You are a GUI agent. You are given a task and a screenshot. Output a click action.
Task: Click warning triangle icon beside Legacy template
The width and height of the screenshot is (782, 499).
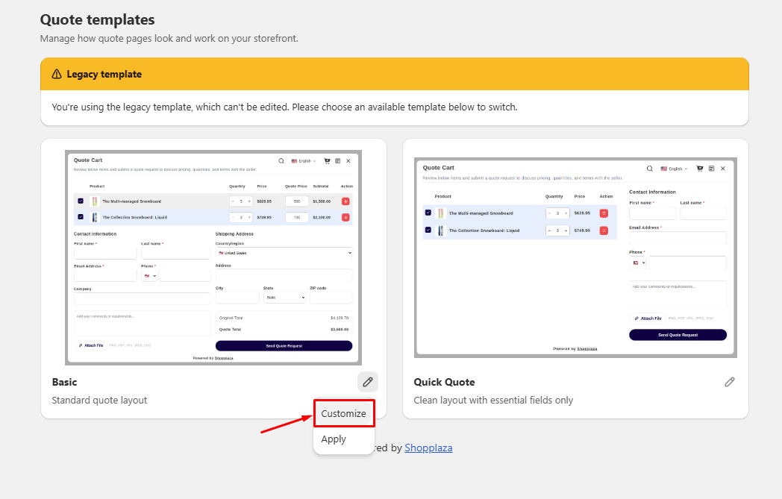click(x=57, y=74)
